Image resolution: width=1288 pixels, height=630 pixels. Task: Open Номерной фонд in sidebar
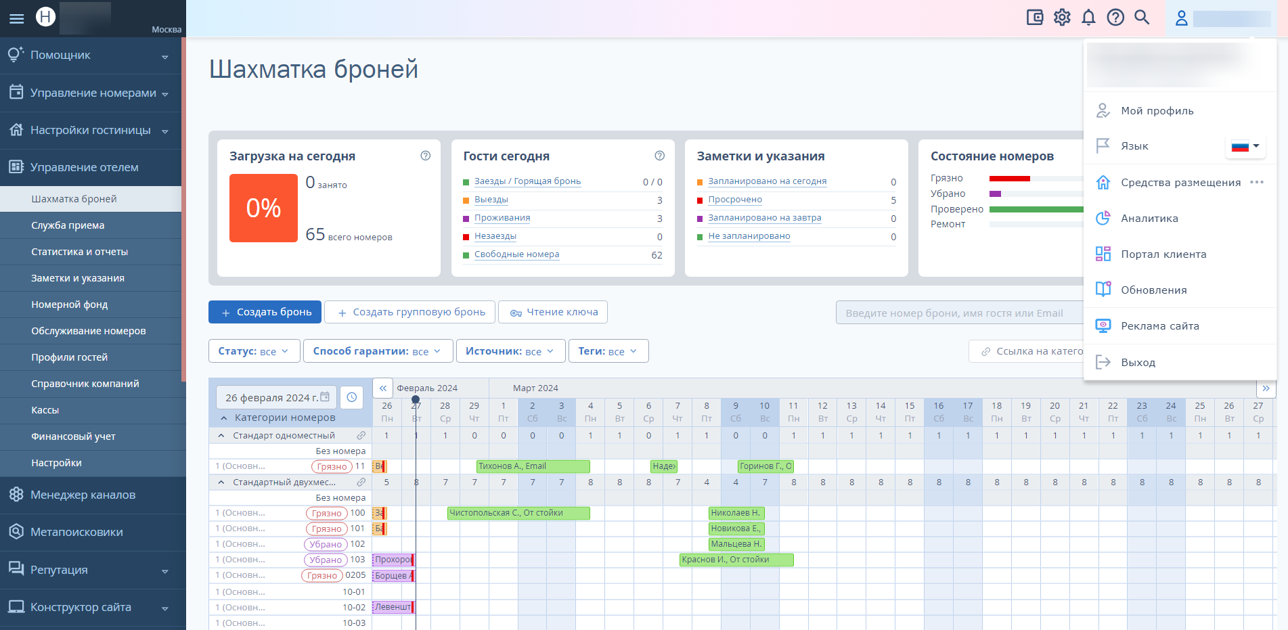click(x=91, y=305)
